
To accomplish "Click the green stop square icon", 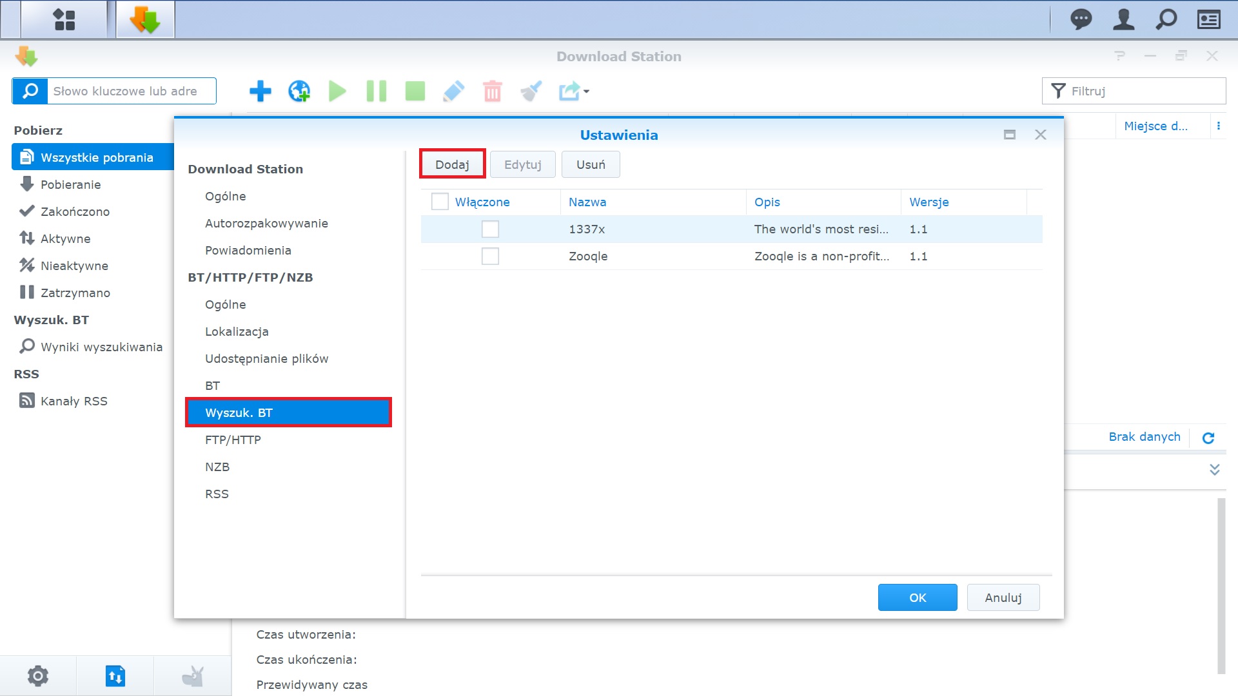I will coord(415,91).
